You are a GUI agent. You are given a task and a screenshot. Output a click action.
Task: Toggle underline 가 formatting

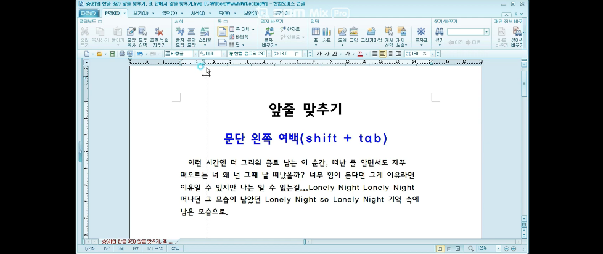coord(335,54)
